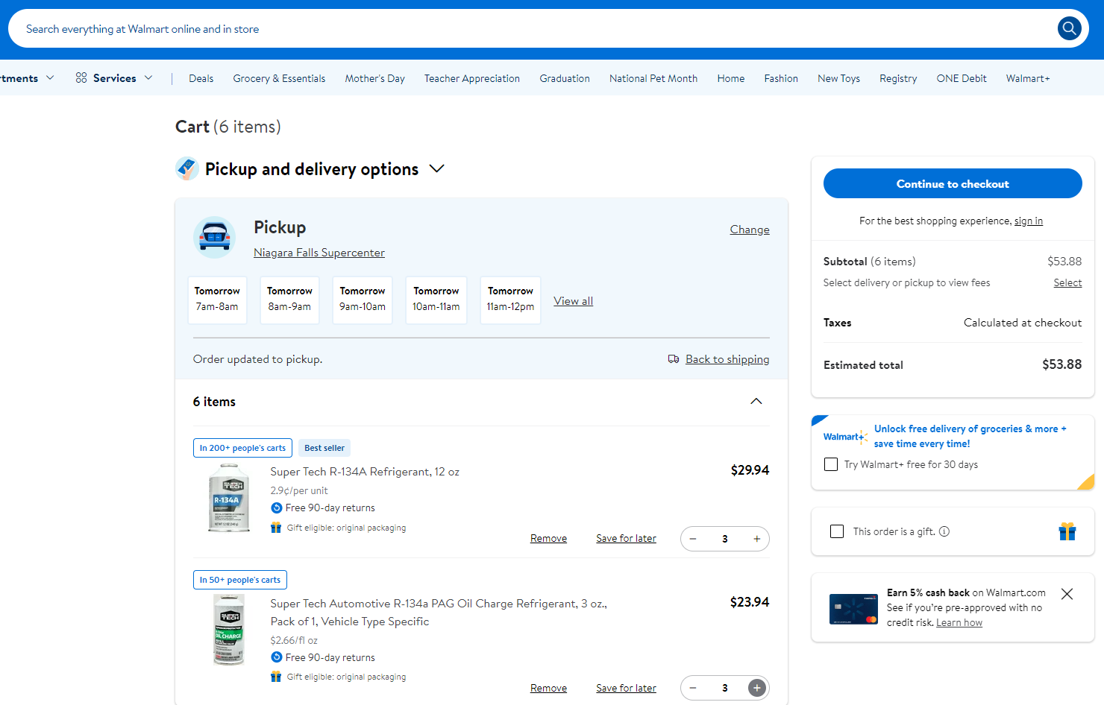Click Select to view delivery fees
1104x705 pixels.
coord(1067,282)
